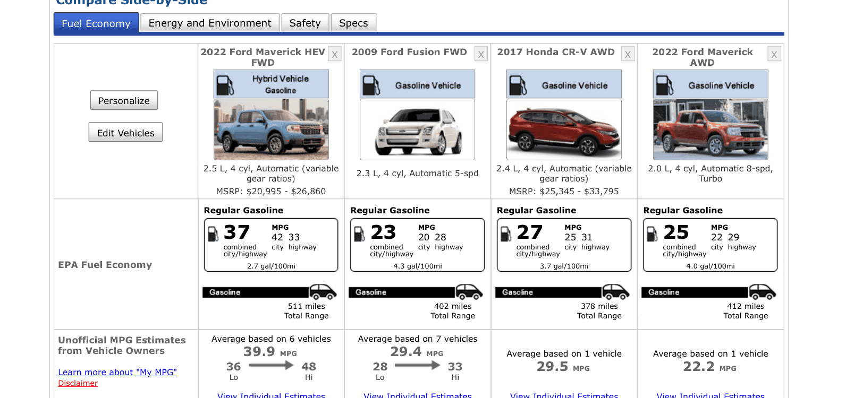863x398 pixels.
Task: Click the red Honda CR-V photo
Action: (564, 129)
